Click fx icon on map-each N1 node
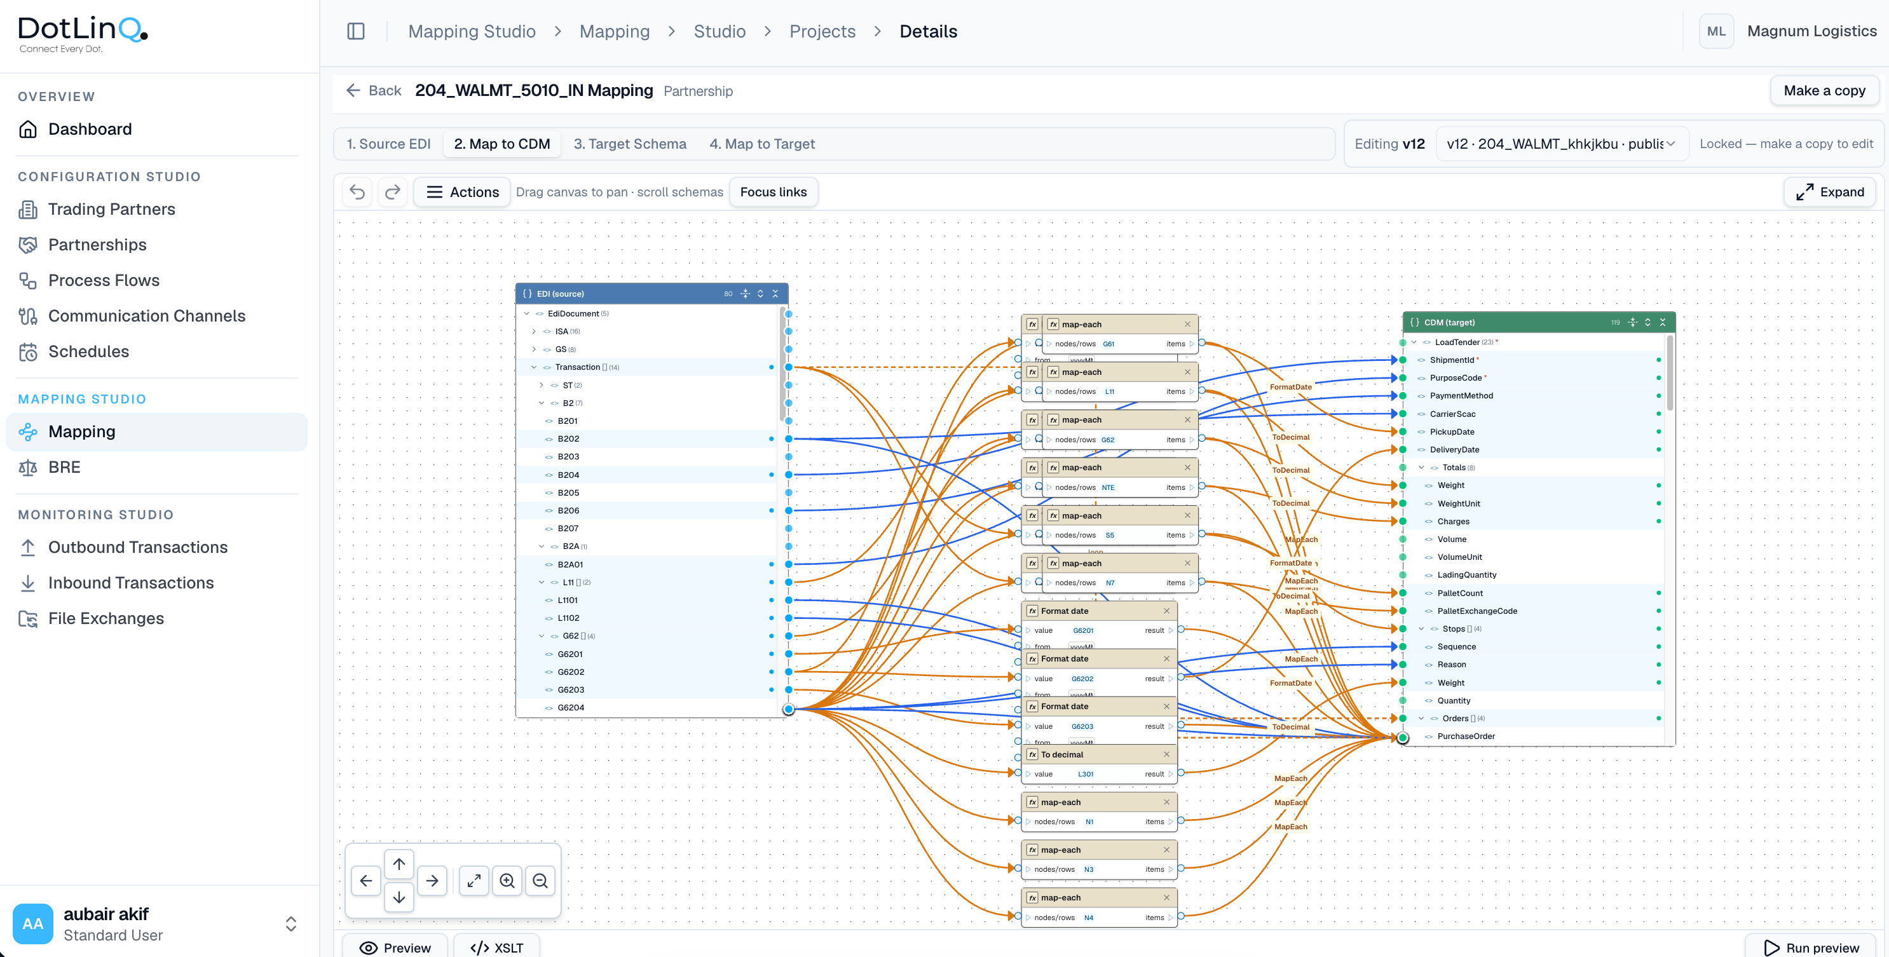Viewport: 1889px width, 957px height. click(1032, 803)
